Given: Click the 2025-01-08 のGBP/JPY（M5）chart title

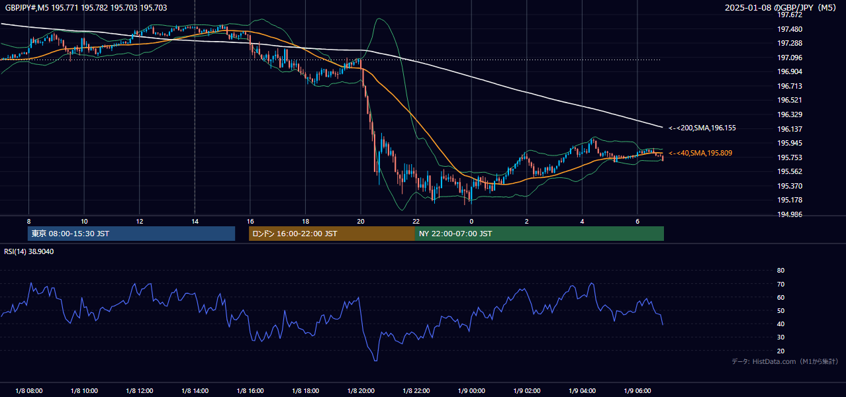Looking at the screenshot, I should coord(782,8).
